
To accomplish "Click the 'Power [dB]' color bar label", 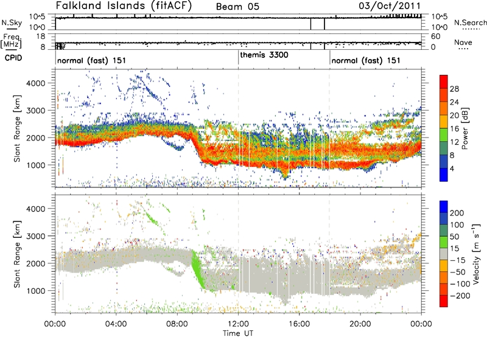I will (x=464, y=128).
